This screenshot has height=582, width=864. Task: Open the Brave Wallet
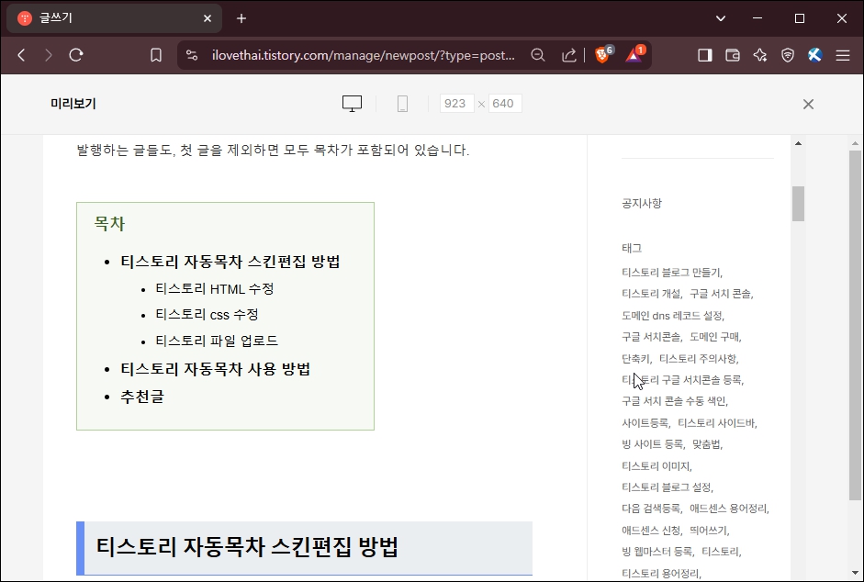click(733, 55)
